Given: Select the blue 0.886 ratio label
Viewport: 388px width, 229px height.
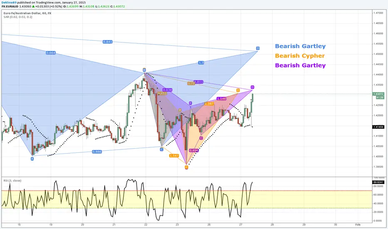Looking at the screenshot, I should click(97, 152).
